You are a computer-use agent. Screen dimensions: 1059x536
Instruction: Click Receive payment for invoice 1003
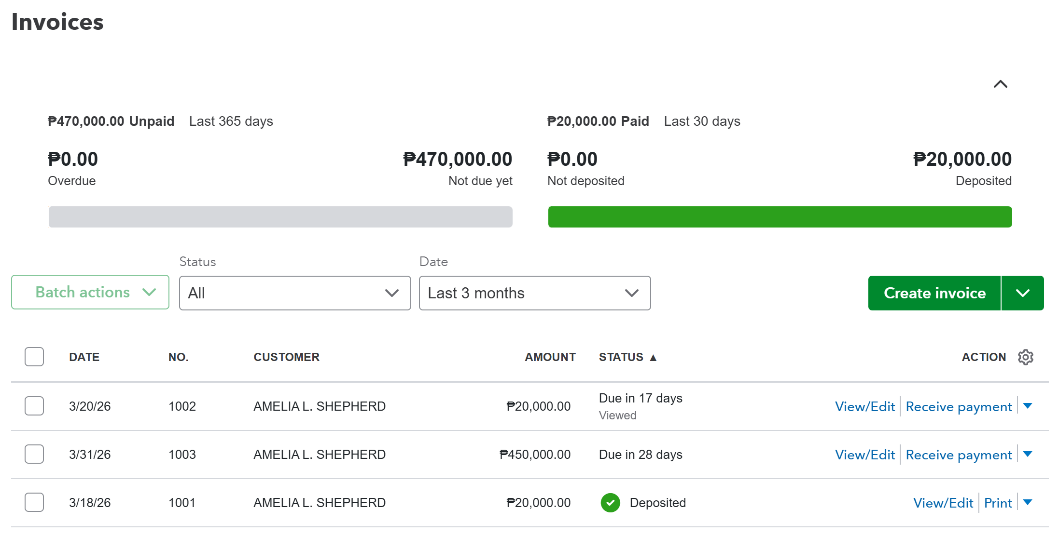click(x=958, y=455)
